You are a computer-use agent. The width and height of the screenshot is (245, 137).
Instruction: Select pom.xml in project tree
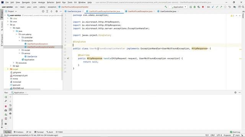point(16,85)
